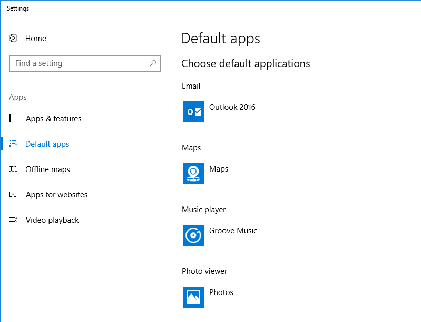Change default Maps app label

click(x=219, y=169)
